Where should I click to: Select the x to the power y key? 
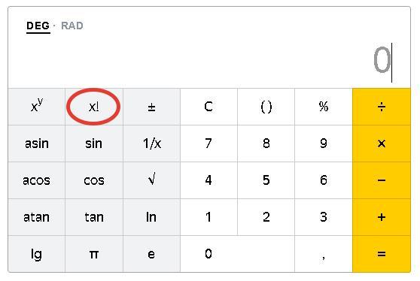pos(37,107)
